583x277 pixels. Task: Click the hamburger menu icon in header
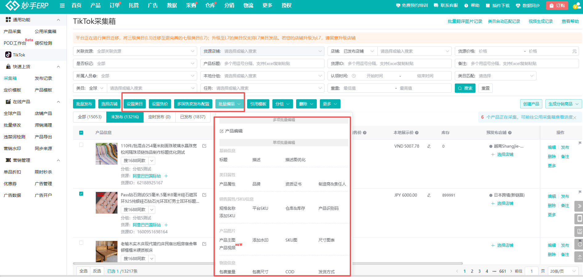[x=62, y=6]
